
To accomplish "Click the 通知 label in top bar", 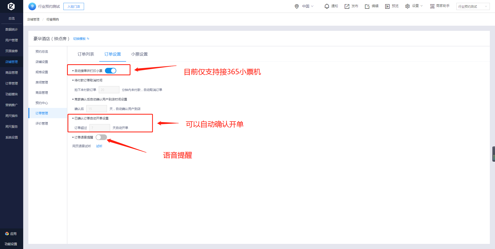I will [335, 6].
